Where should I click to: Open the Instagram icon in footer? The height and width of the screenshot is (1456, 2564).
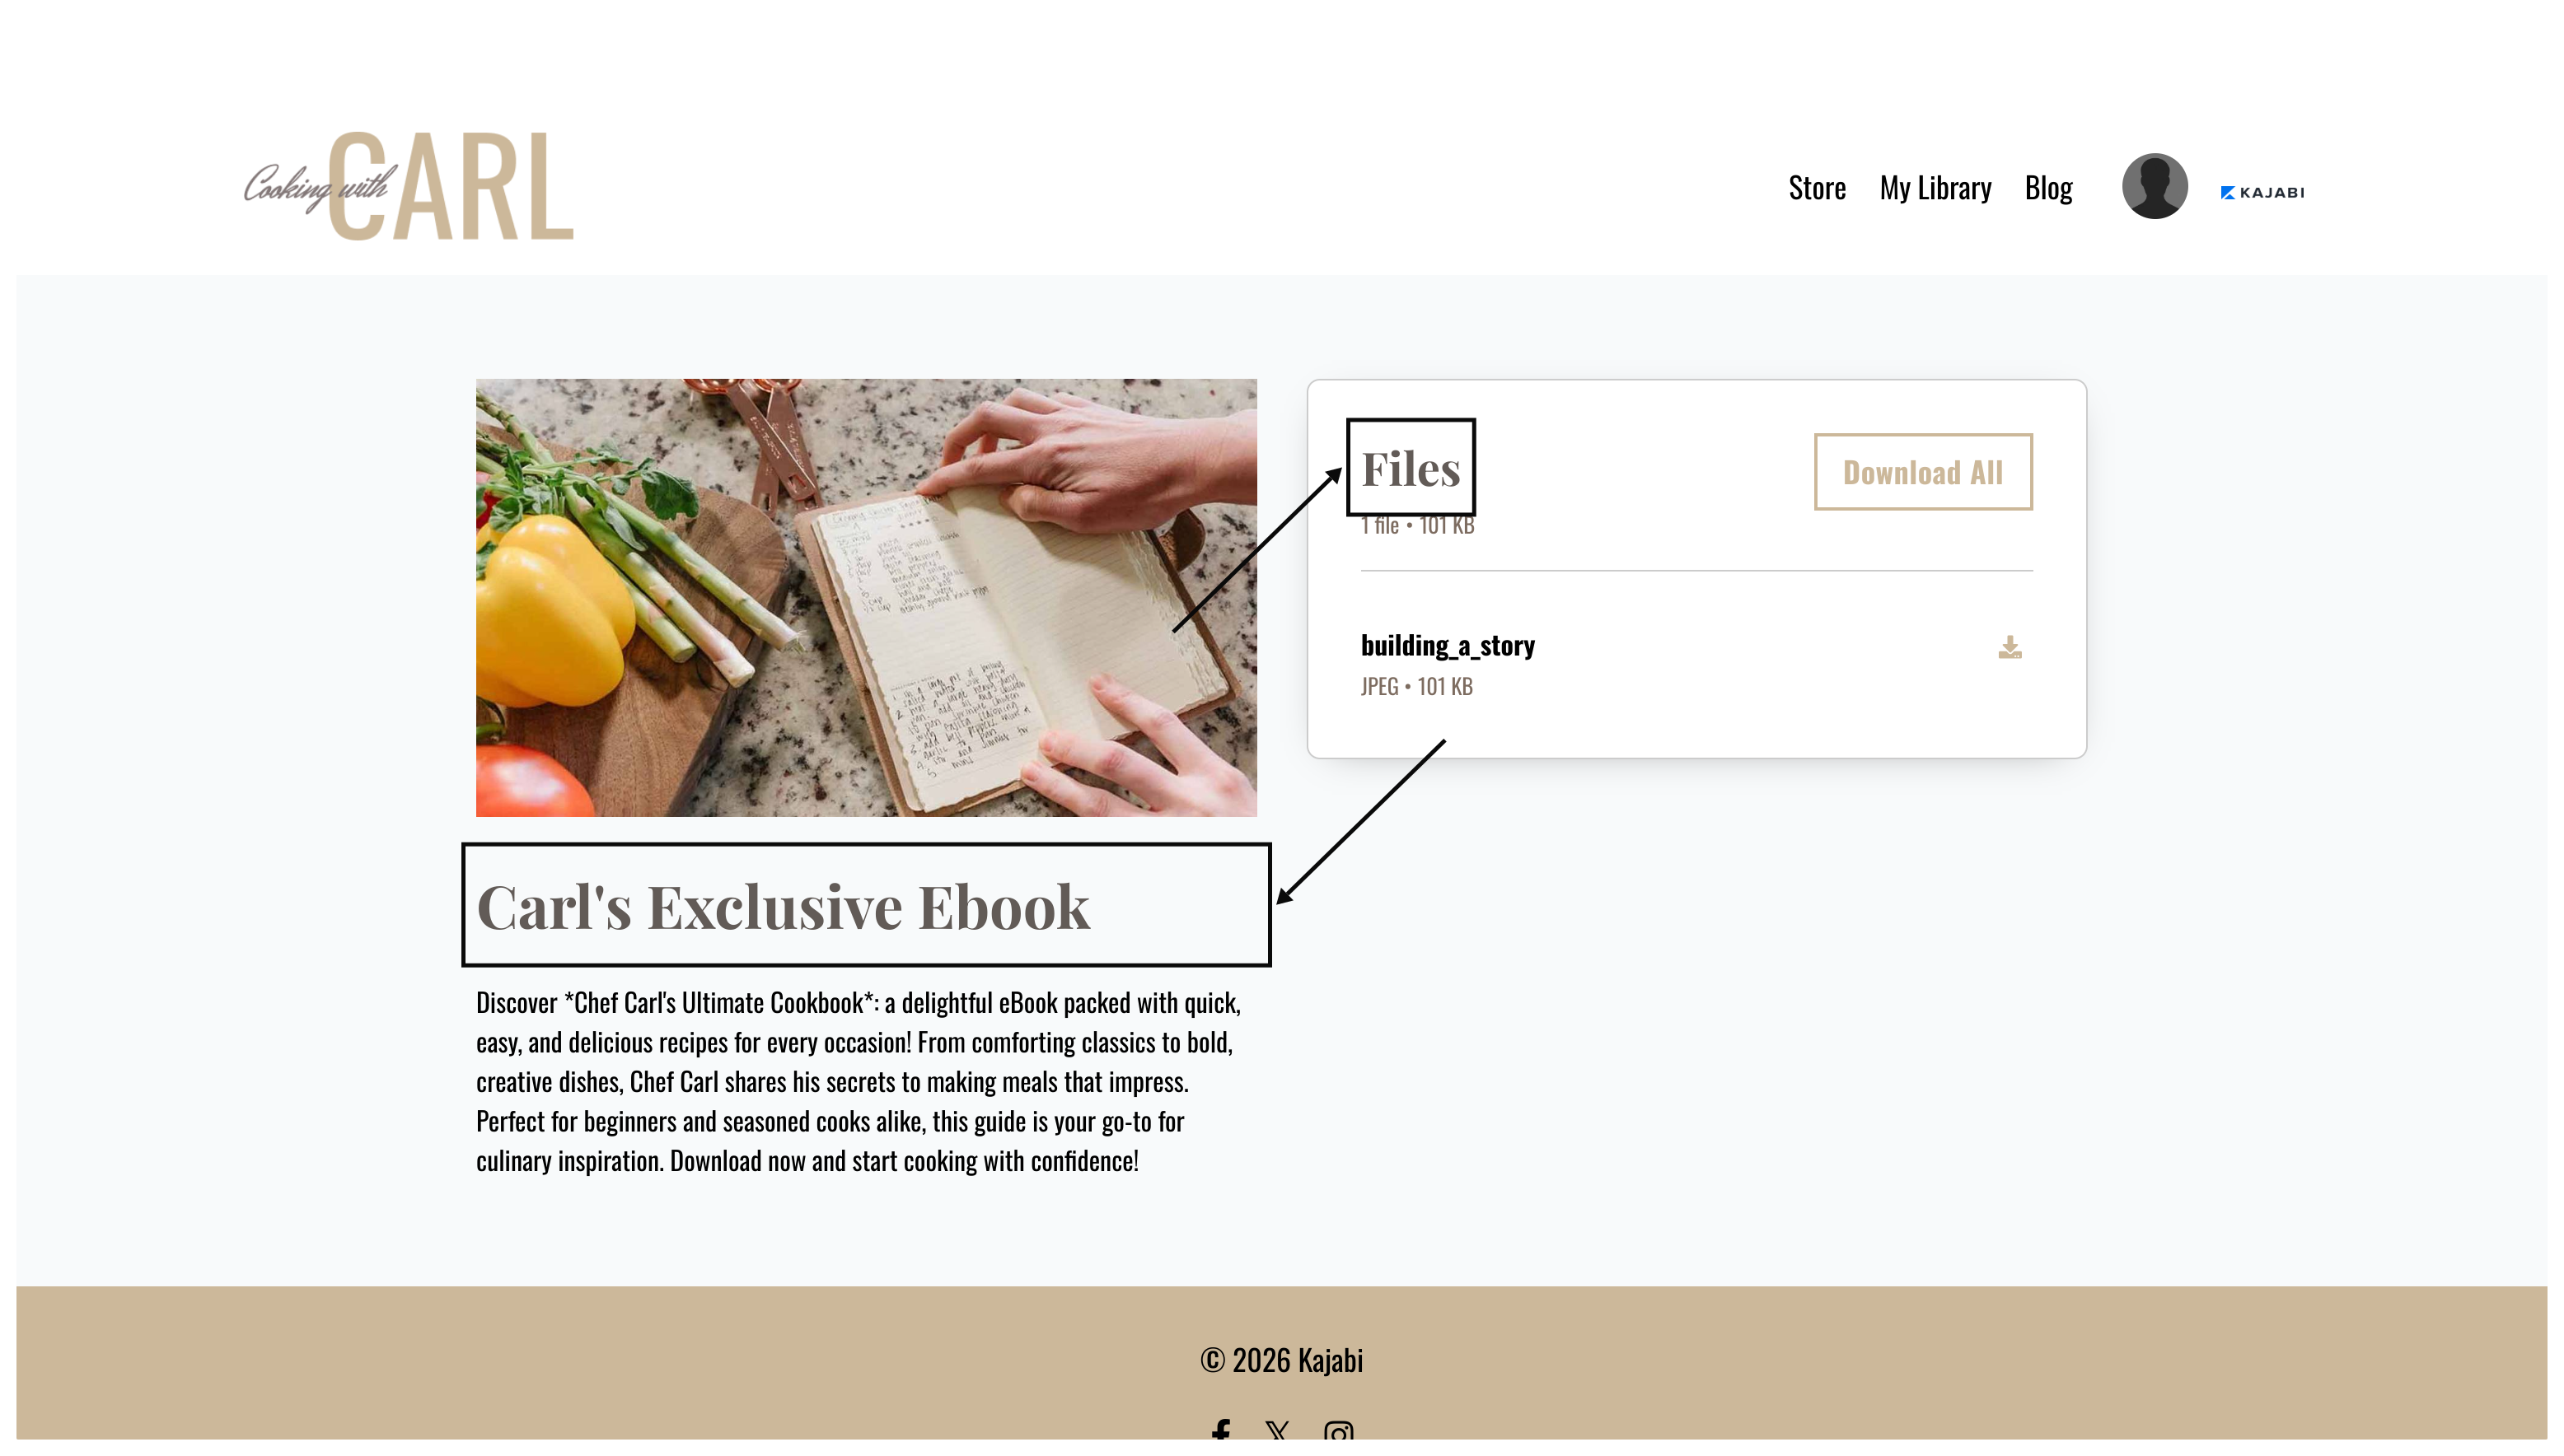(1337, 1431)
